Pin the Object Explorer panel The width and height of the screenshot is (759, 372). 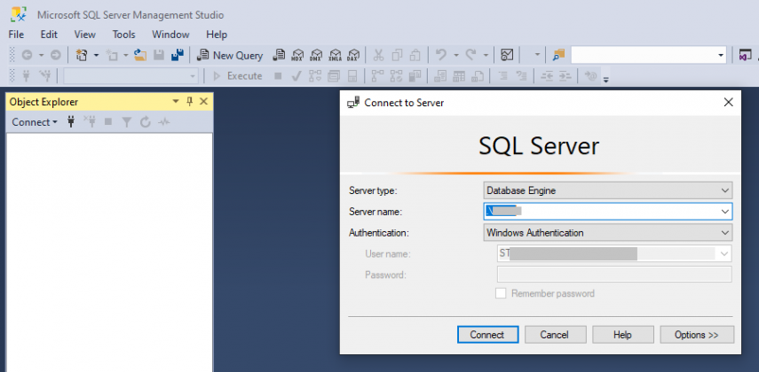click(189, 102)
